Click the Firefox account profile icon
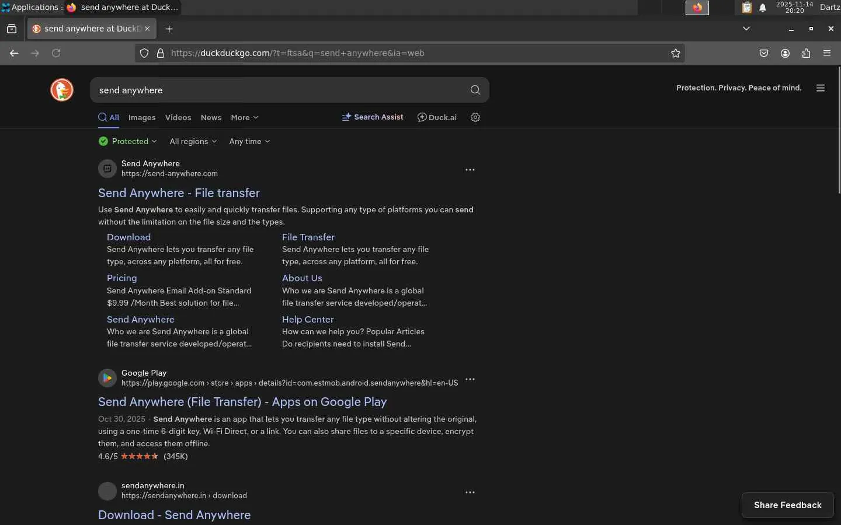The image size is (841, 525). tap(785, 53)
